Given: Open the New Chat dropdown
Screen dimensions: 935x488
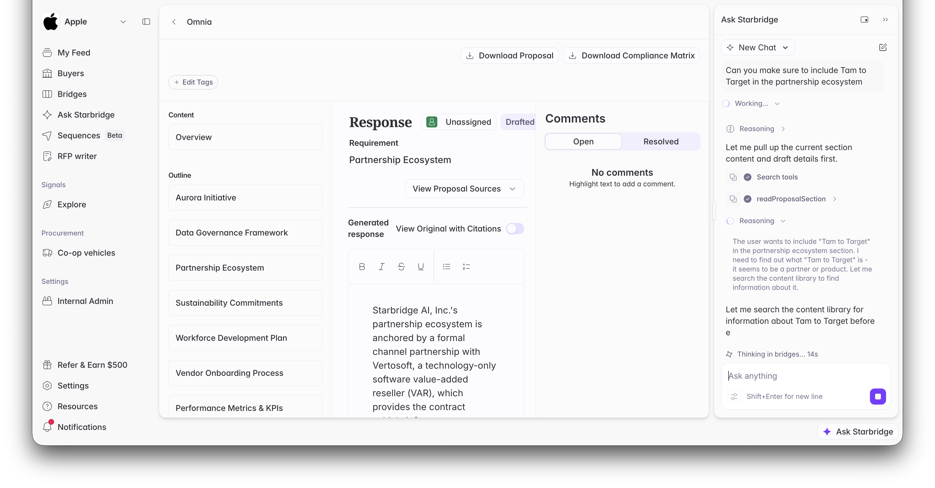Looking at the screenshot, I should (x=757, y=47).
